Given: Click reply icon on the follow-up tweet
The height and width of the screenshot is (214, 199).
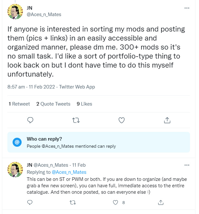Looking at the screenshot, I should [30, 202].
